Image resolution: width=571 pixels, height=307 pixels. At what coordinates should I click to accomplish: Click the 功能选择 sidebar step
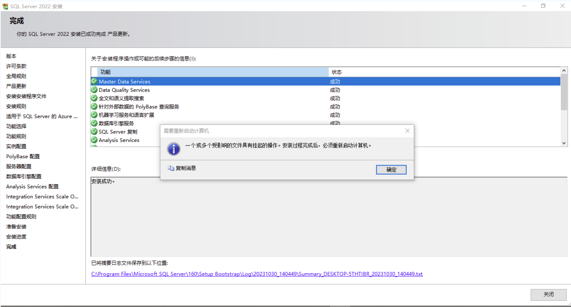click(x=16, y=126)
